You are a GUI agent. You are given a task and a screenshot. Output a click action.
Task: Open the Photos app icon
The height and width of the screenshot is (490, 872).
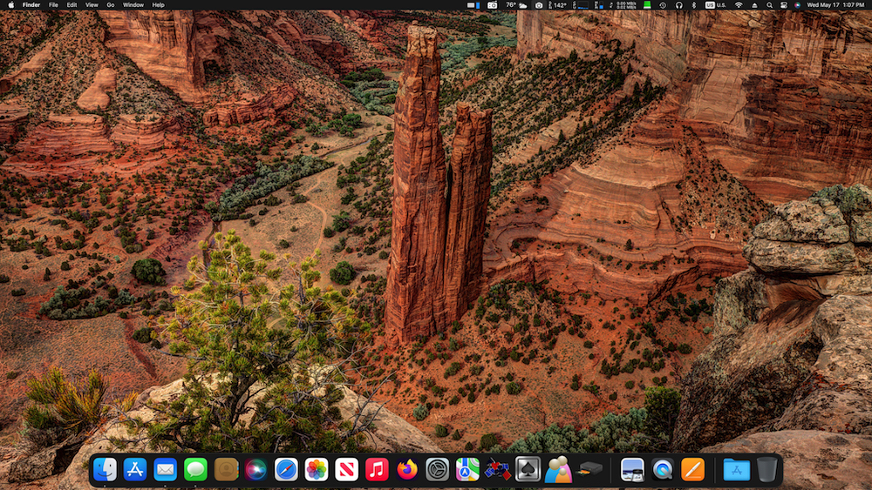click(x=317, y=469)
